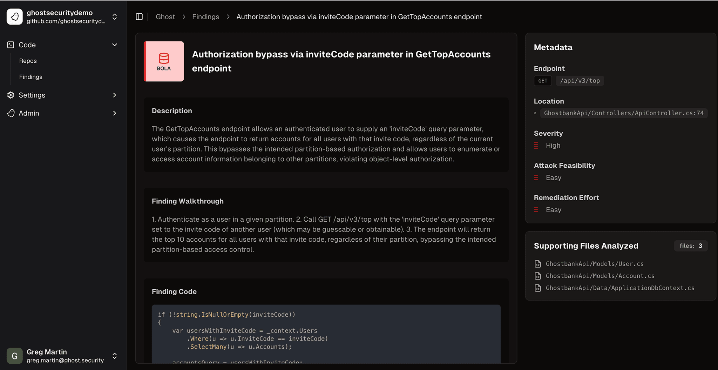The width and height of the screenshot is (718, 370).
Task: Open the ApiController.cs:74 location link
Action: point(623,113)
